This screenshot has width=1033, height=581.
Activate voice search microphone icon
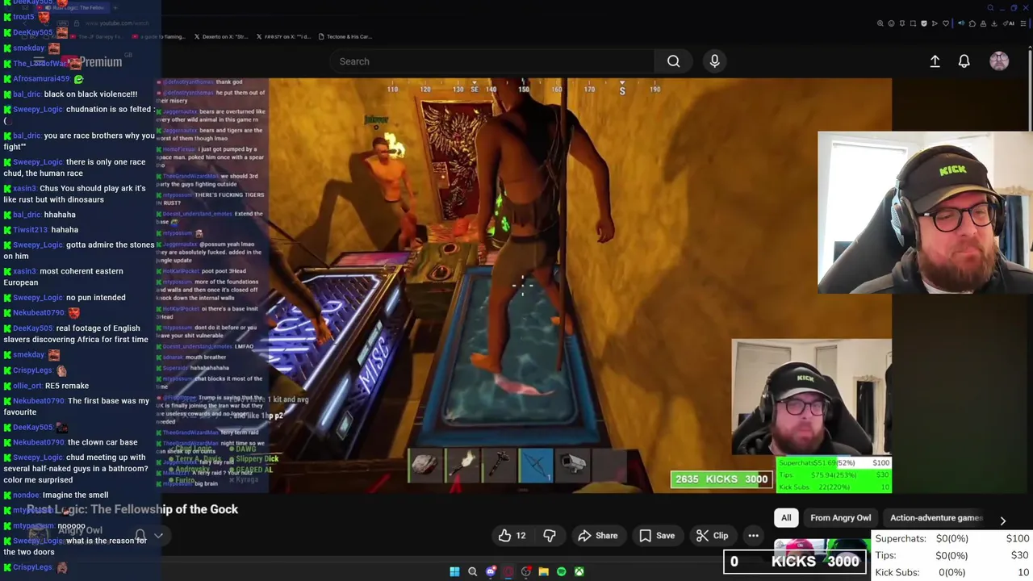(x=714, y=61)
